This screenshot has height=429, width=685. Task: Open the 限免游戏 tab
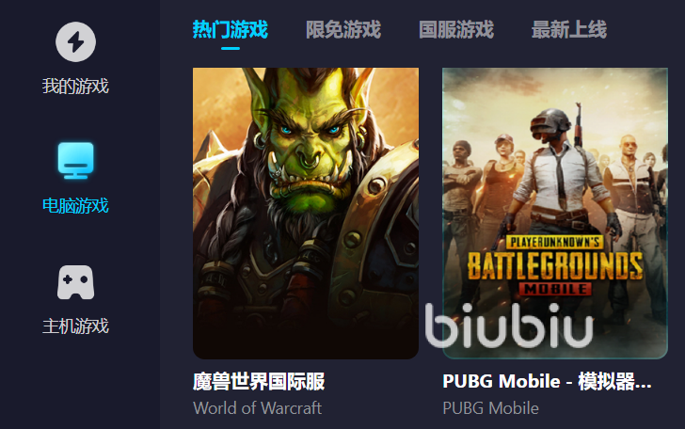343,30
